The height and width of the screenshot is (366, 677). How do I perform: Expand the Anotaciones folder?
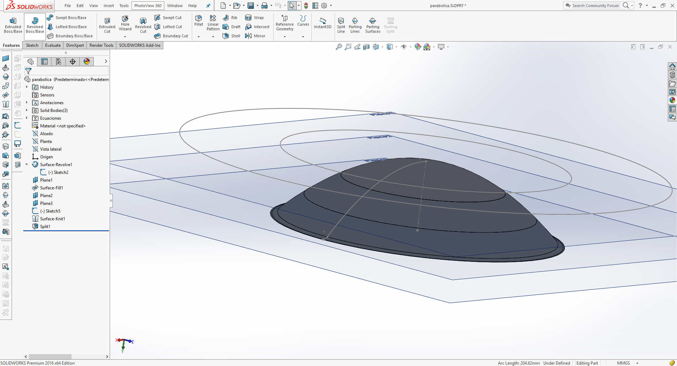(x=26, y=102)
